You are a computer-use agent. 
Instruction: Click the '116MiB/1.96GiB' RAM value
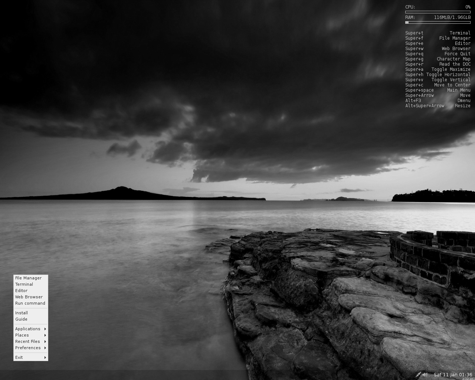point(452,17)
